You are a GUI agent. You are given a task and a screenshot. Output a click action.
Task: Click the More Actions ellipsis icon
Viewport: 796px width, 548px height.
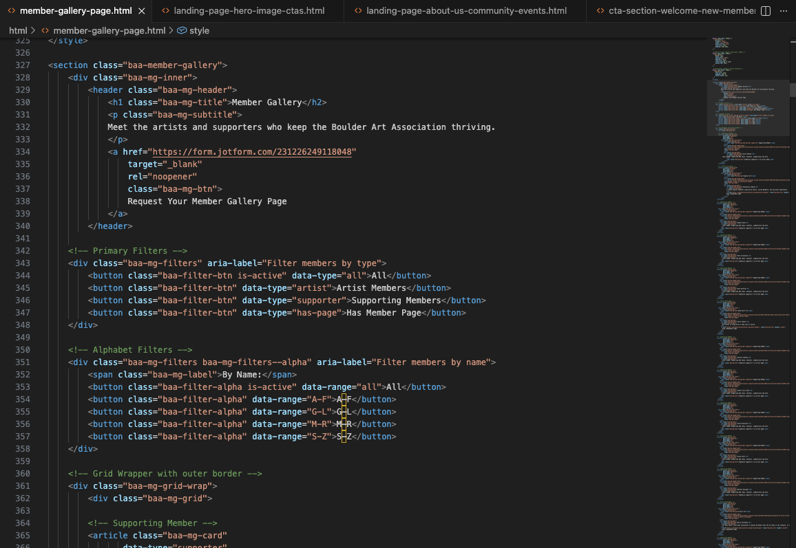[783, 11]
